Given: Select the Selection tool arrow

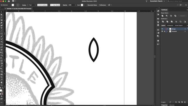Looking at the screenshot, I should click(x=1, y=12).
